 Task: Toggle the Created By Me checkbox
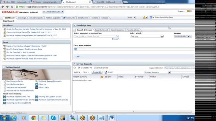(x=79, y=68)
